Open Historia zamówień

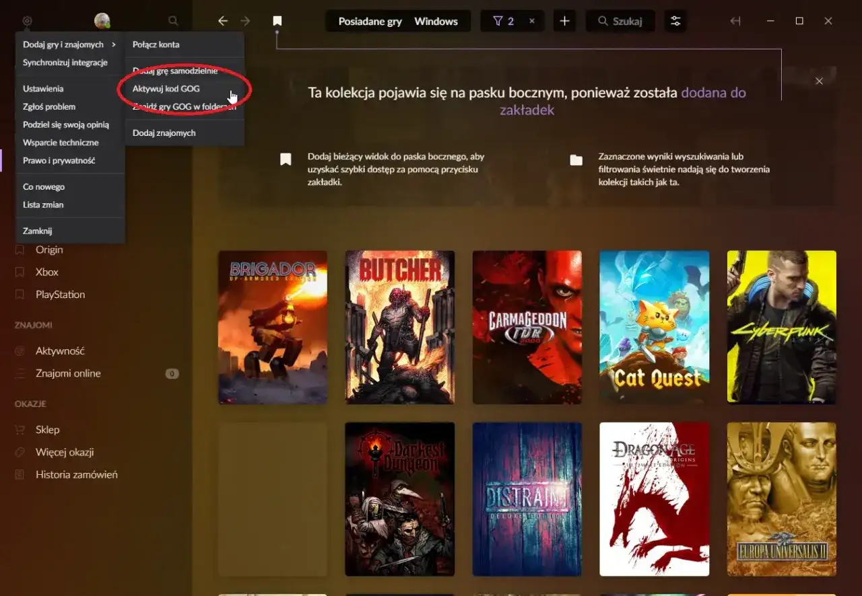click(76, 474)
